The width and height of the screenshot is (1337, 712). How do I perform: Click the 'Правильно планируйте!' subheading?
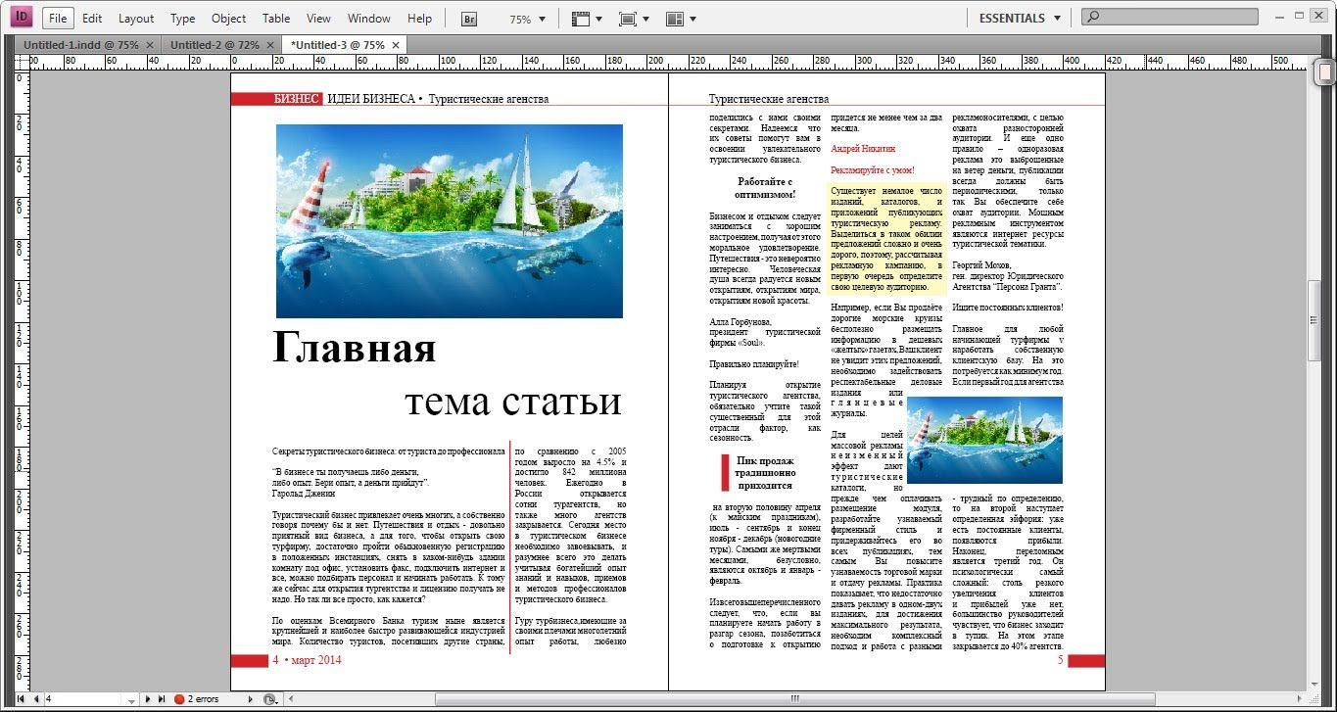[x=754, y=364]
